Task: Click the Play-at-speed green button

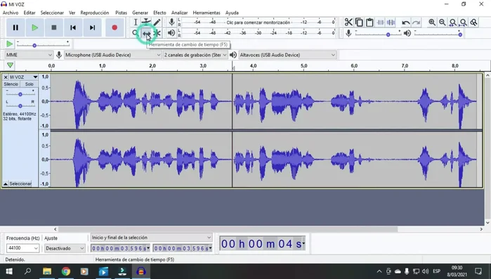Action: click(10, 44)
